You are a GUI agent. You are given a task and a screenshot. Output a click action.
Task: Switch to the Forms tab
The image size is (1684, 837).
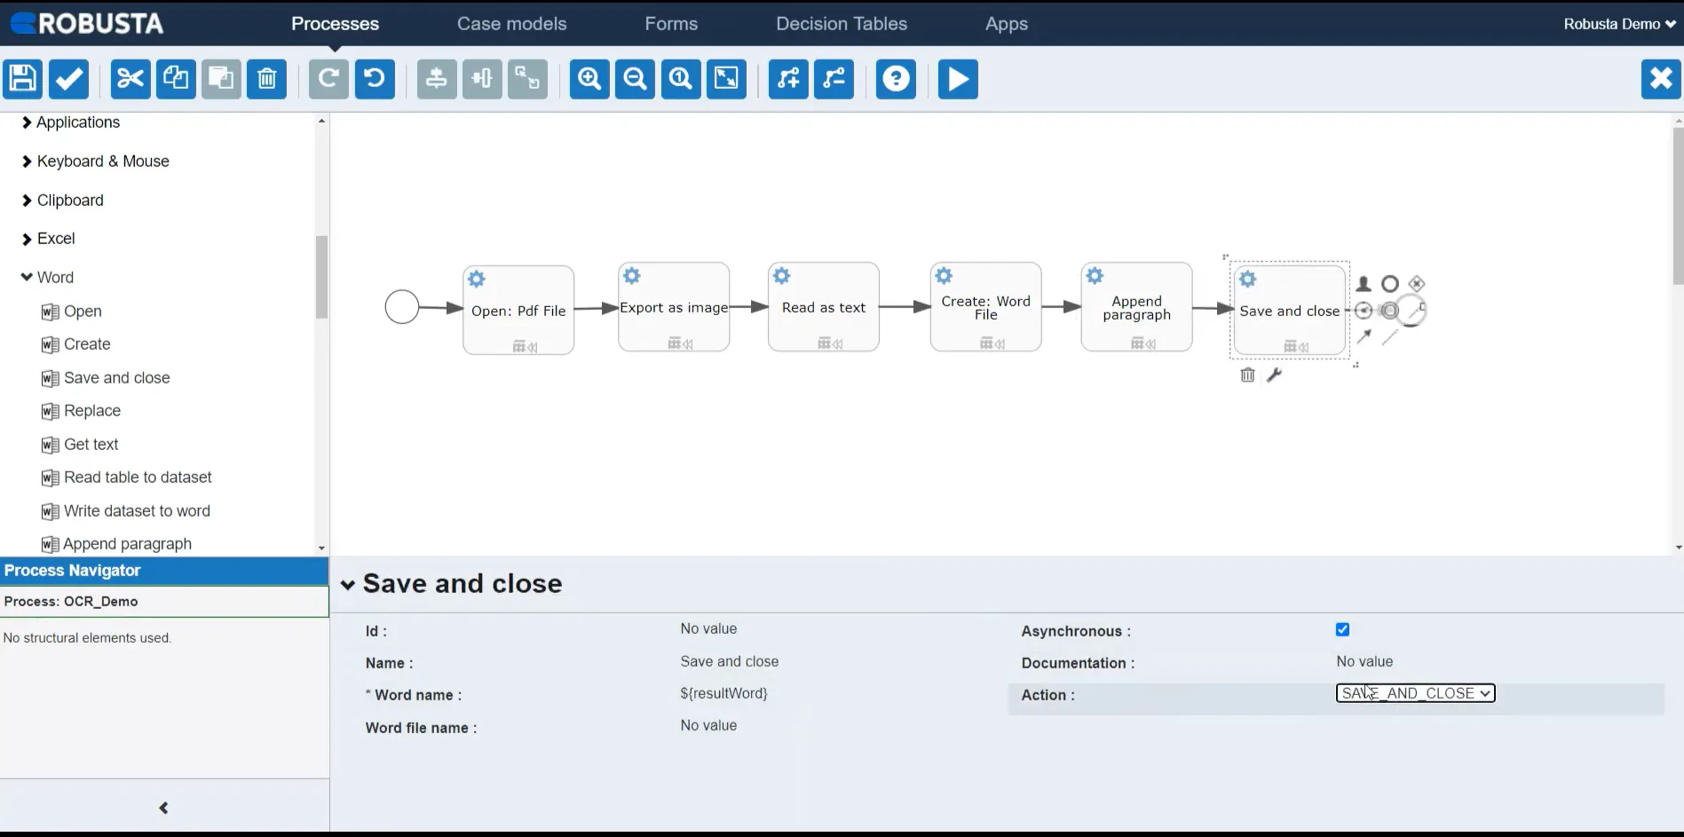coord(671,24)
